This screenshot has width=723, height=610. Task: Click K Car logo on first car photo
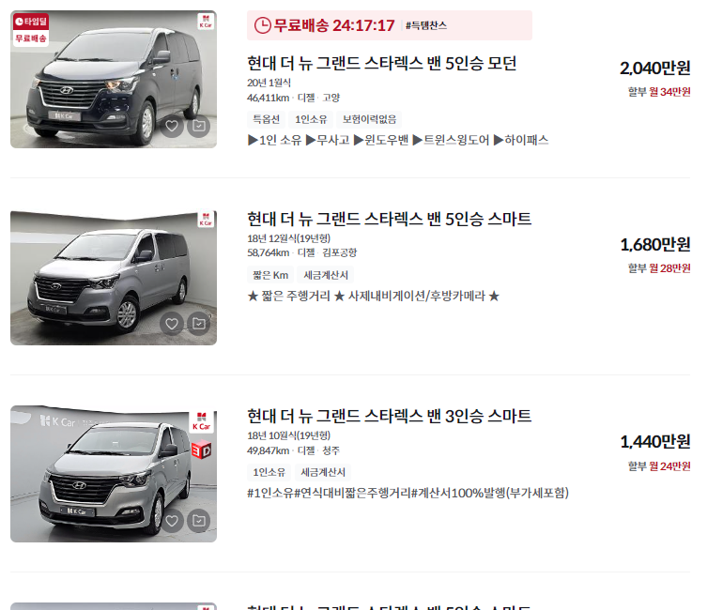click(x=206, y=22)
